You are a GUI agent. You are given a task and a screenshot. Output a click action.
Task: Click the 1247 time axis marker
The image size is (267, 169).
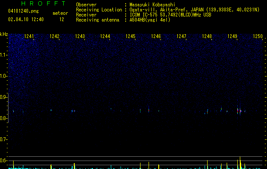181,36
